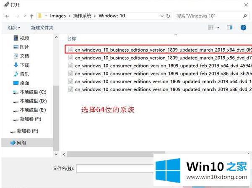Toggle the preview pane
This screenshot has width=252, height=188.
click(229, 28)
